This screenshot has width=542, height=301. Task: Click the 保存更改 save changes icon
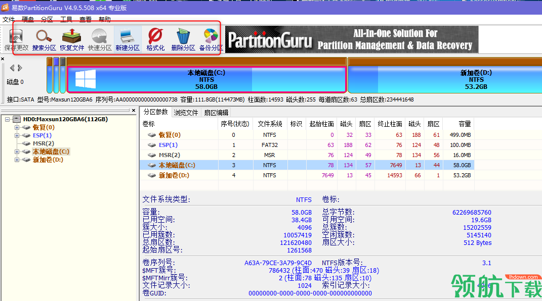pyautogui.click(x=16, y=40)
